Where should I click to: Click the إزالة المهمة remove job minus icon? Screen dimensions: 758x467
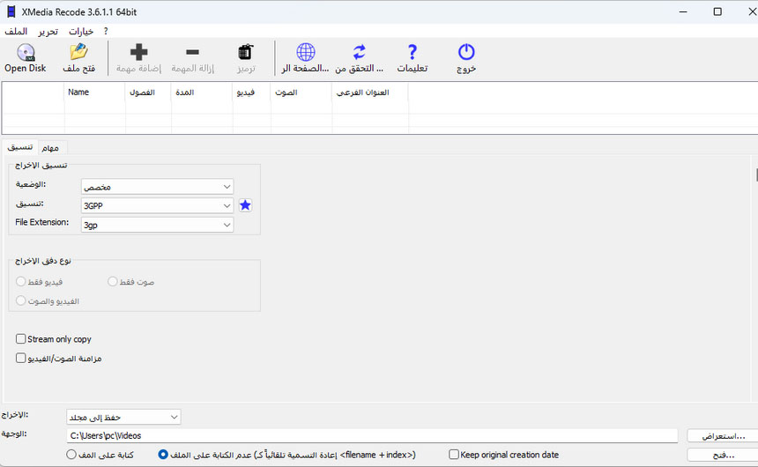[x=192, y=52]
